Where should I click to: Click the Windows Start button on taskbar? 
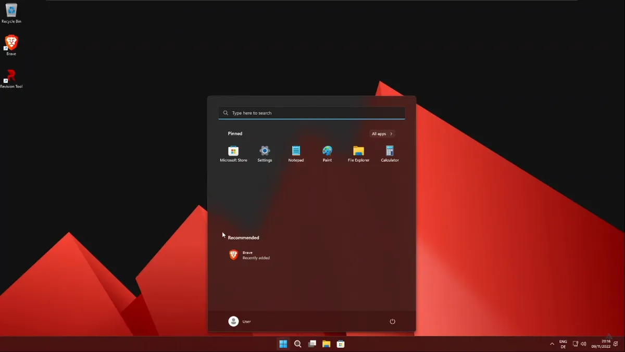coord(283,344)
